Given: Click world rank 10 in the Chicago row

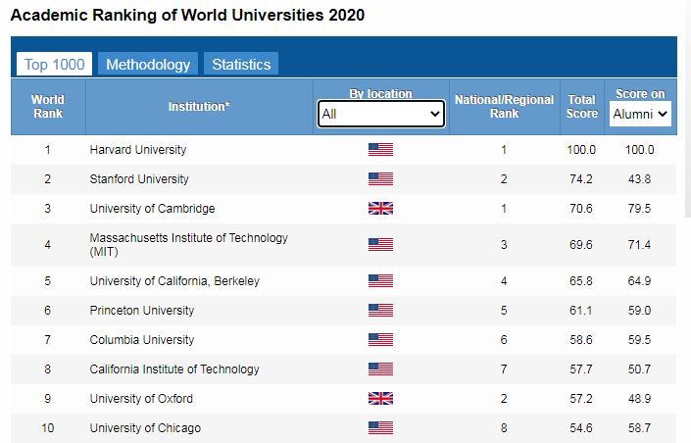Looking at the screenshot, I should pyautogui.click(x=48, y=428).
